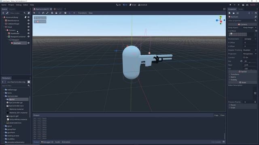This screenshot has width=259, height=145.
Task: Play the edited scene
Action: point(243,5)
